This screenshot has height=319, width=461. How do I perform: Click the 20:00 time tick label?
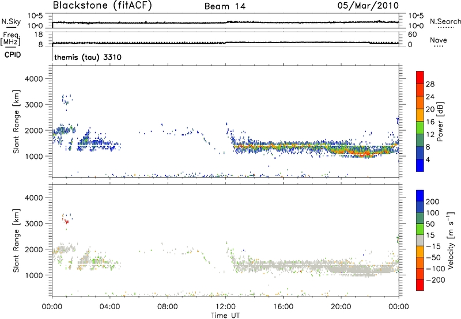coord(341,307)
